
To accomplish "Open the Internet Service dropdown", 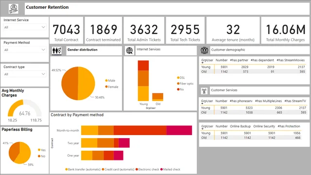I will [x=25, y=27].
